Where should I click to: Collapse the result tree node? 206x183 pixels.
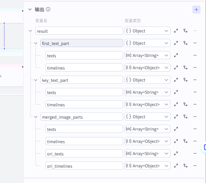tap(31, 31)
